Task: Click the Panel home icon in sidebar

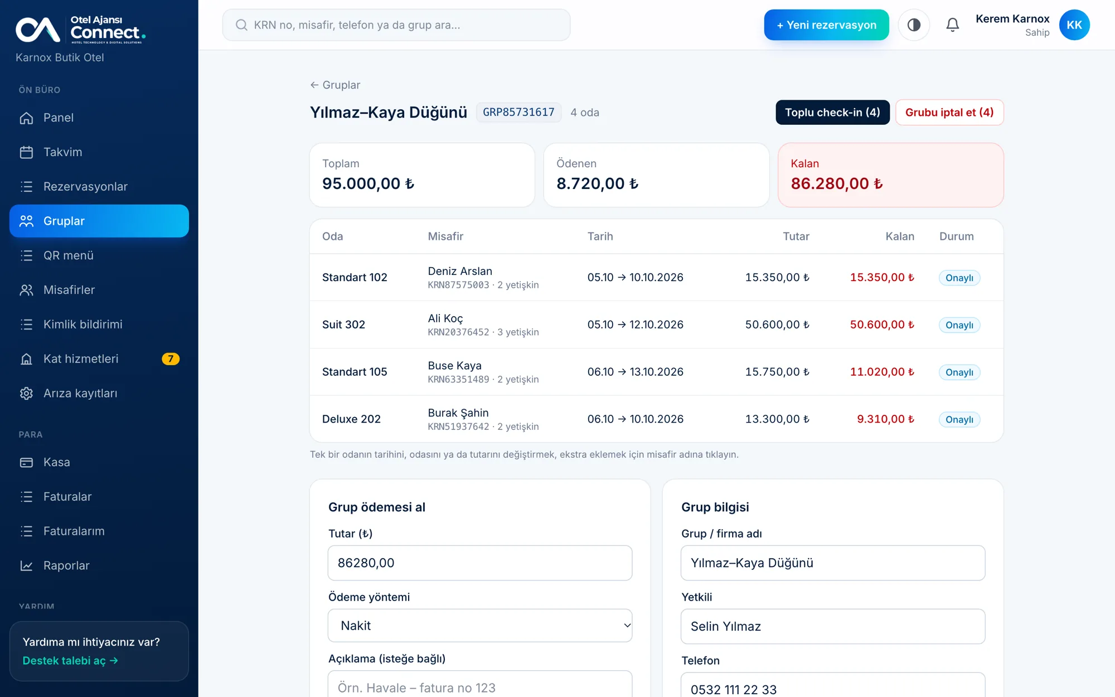Action: click(x=26, y=118)
